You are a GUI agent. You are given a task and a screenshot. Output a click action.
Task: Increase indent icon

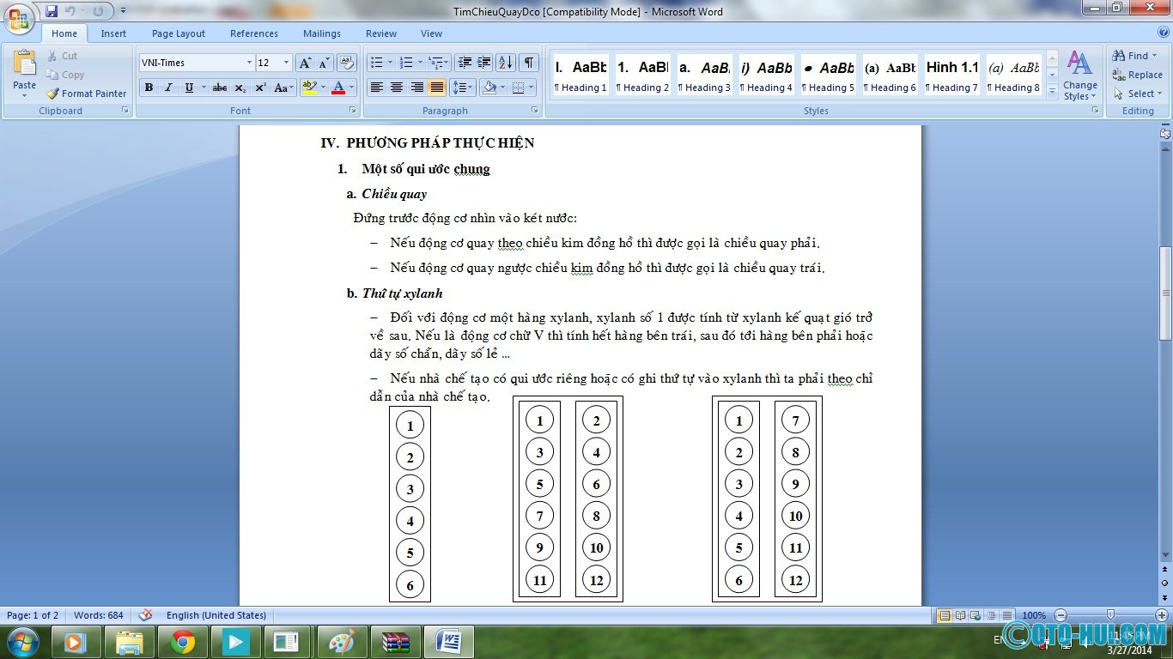pyautogui.click(x=484, y=63)
